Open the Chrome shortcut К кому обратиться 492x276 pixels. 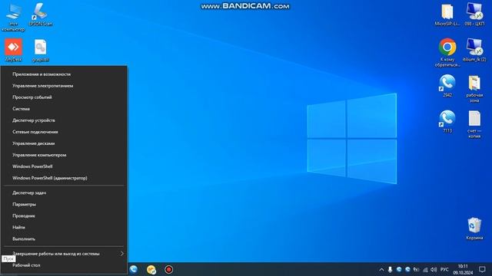(x=447, y=52)
